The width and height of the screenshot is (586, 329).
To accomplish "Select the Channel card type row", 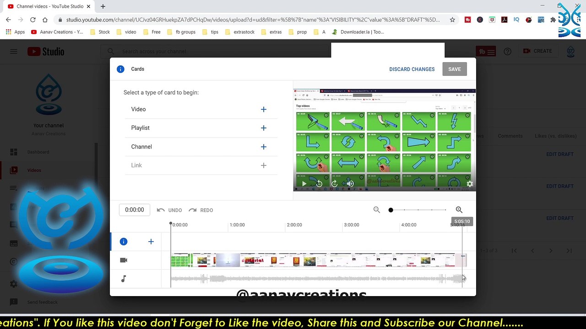I will click(x=201, y=147).
